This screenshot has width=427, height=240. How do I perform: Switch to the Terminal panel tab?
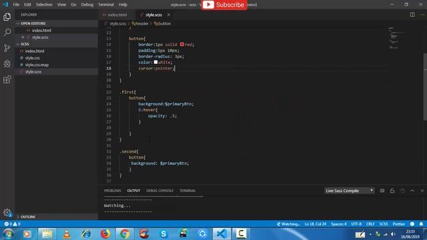coord(187,191)
